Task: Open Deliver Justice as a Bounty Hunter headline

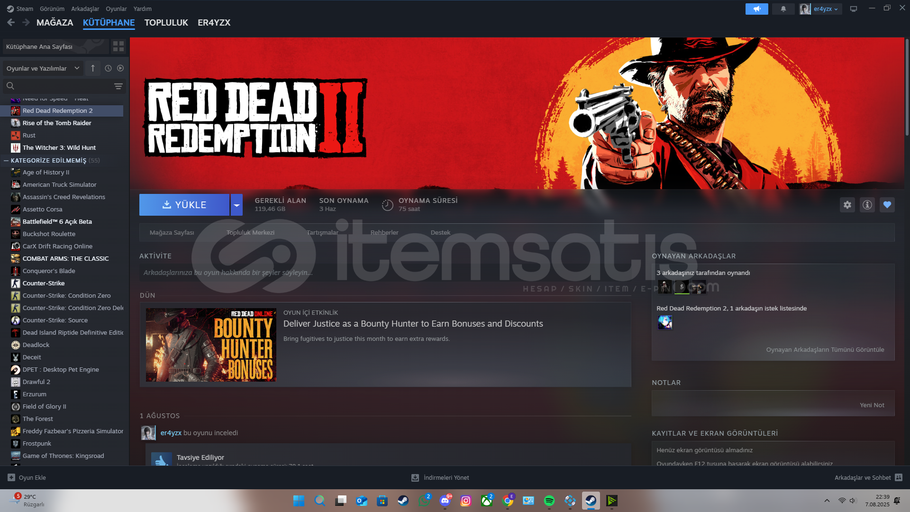Action: pyautogui.click(x=413, y=324)
